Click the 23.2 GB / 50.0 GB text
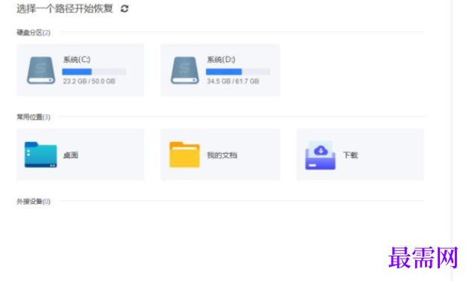Viewport: 472px width, 281px height. click(x=89, y=81)
